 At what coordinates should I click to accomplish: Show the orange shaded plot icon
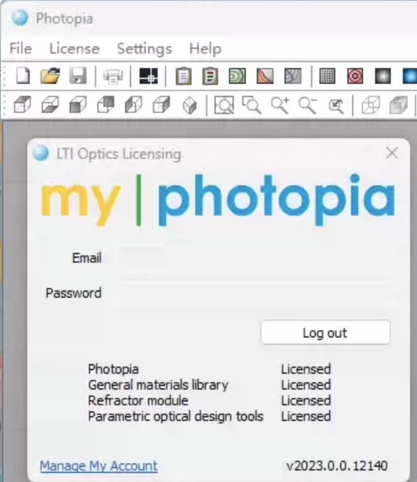(x=265, y=76)
